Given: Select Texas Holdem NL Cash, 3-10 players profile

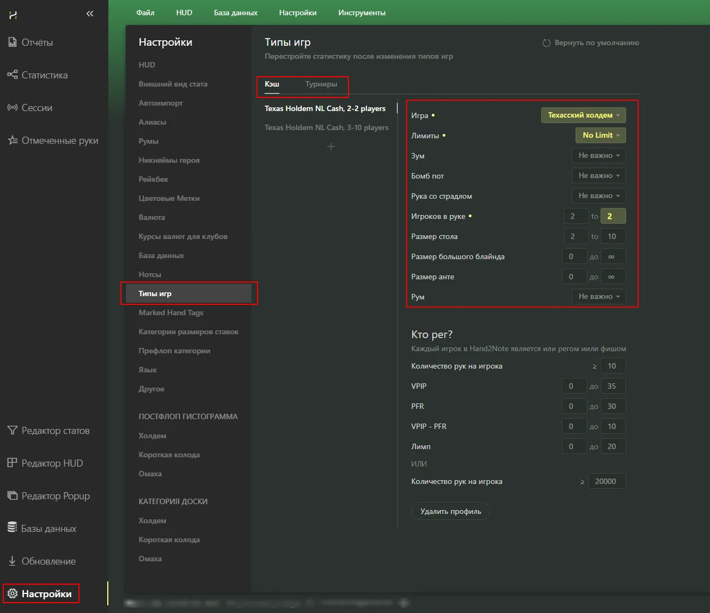Looking at the screenshot, I should [326, 128].
